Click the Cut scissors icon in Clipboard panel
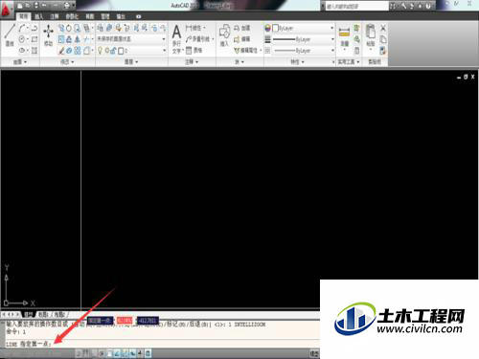 (383, 28)
